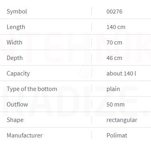Click the Symbol label
151x147 pixels.
click(x=17, y=12)
